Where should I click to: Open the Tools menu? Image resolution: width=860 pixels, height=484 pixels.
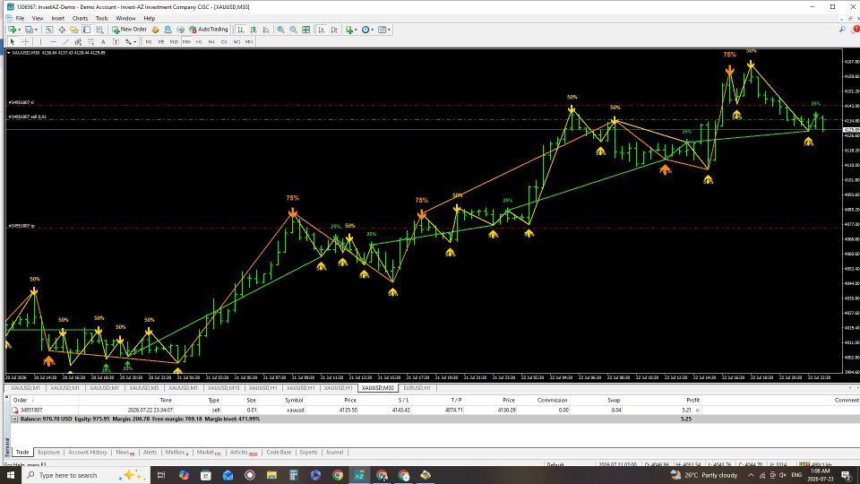pos(102,18)
